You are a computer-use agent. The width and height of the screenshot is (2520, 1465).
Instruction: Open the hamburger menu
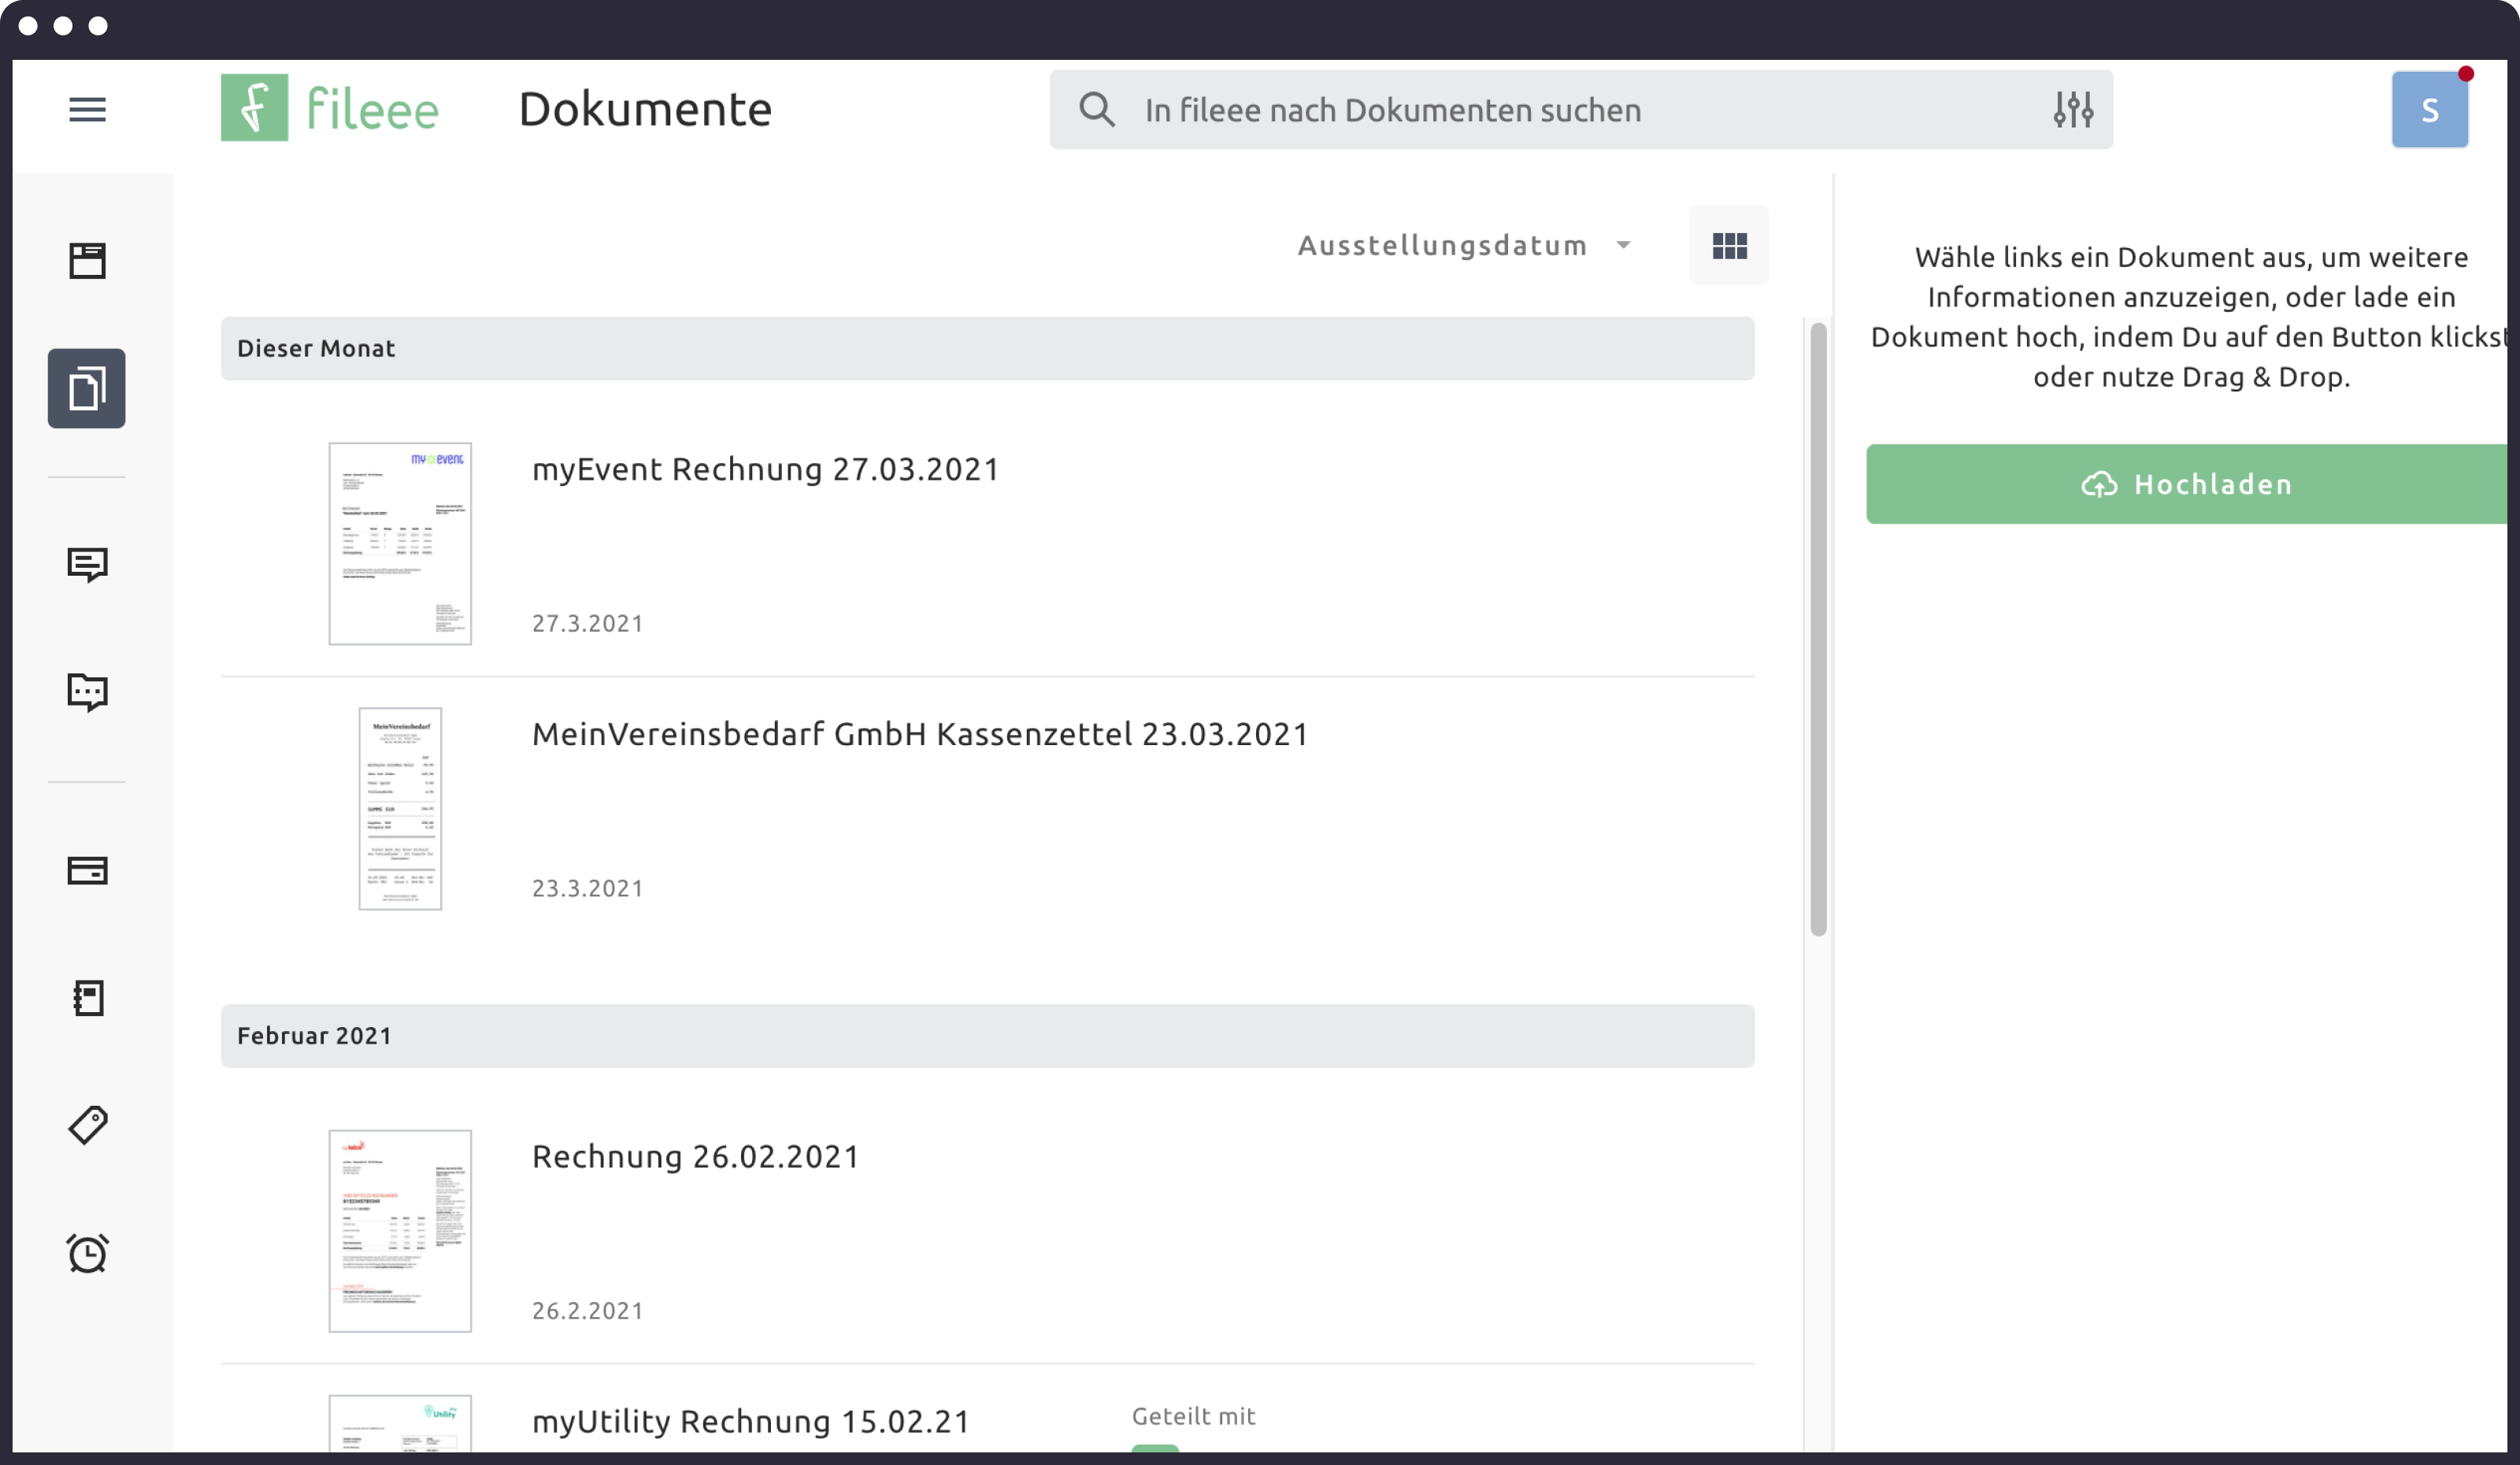87,109
